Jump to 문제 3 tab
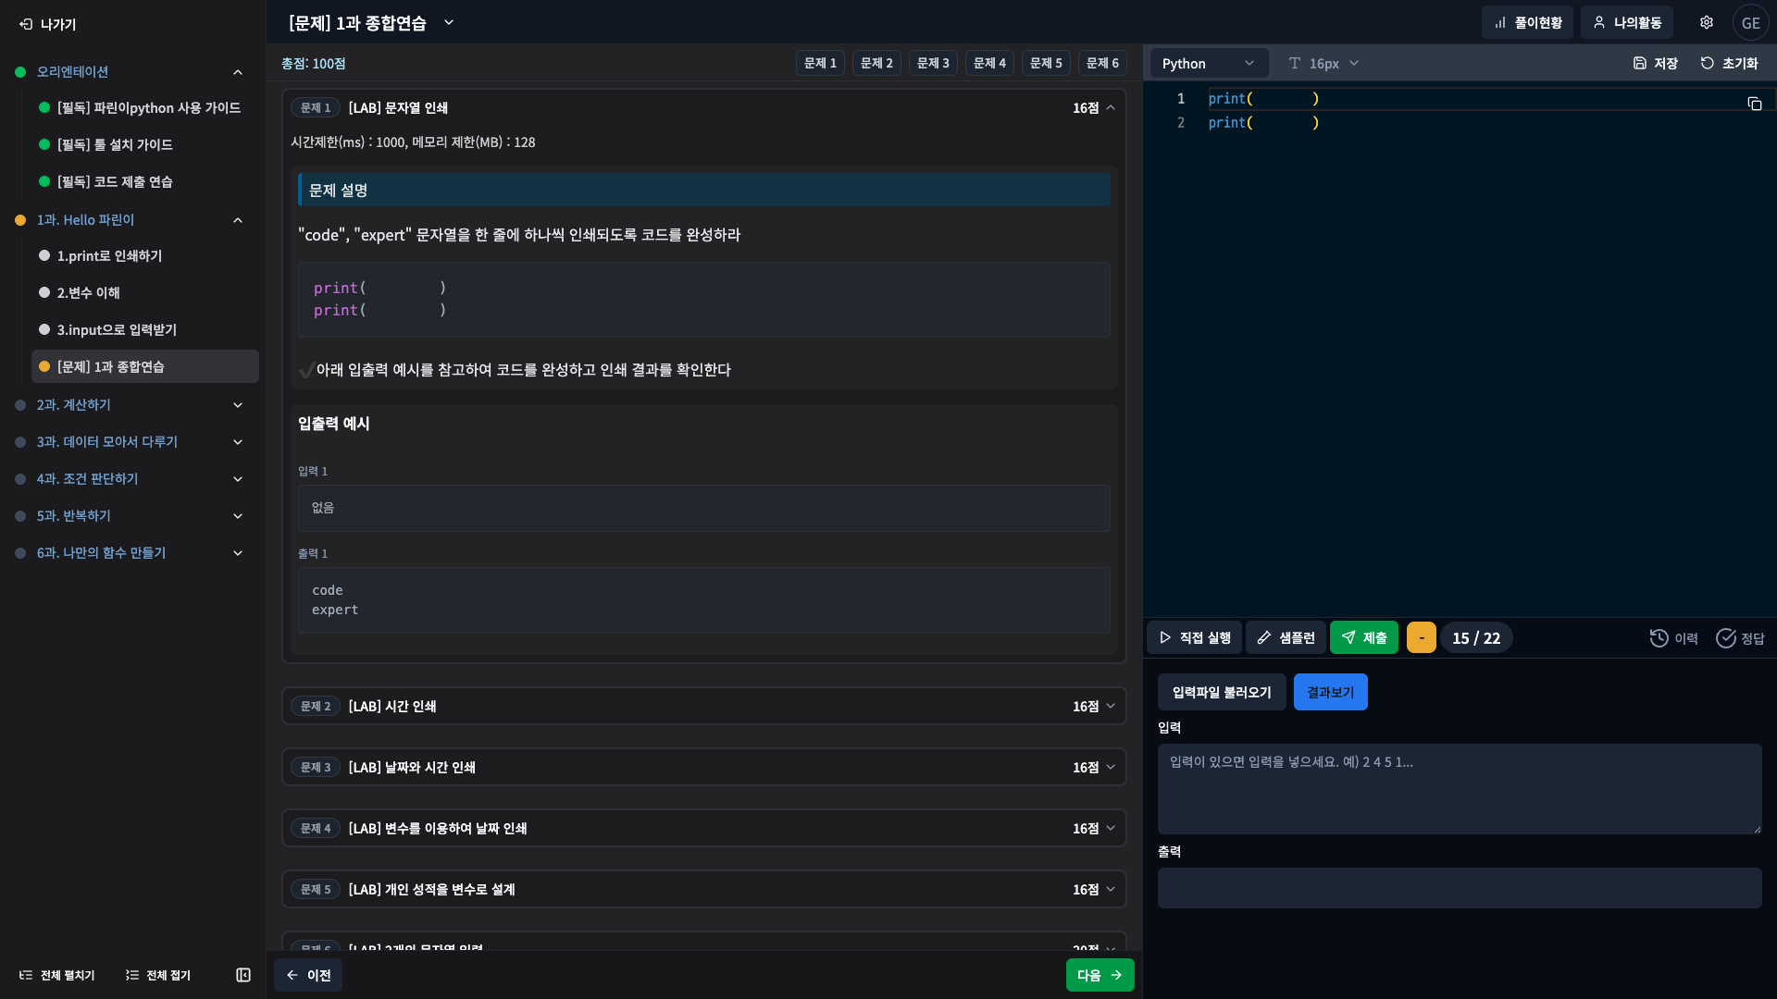This screenshot has height=999, width=1777. coord(933,63)
